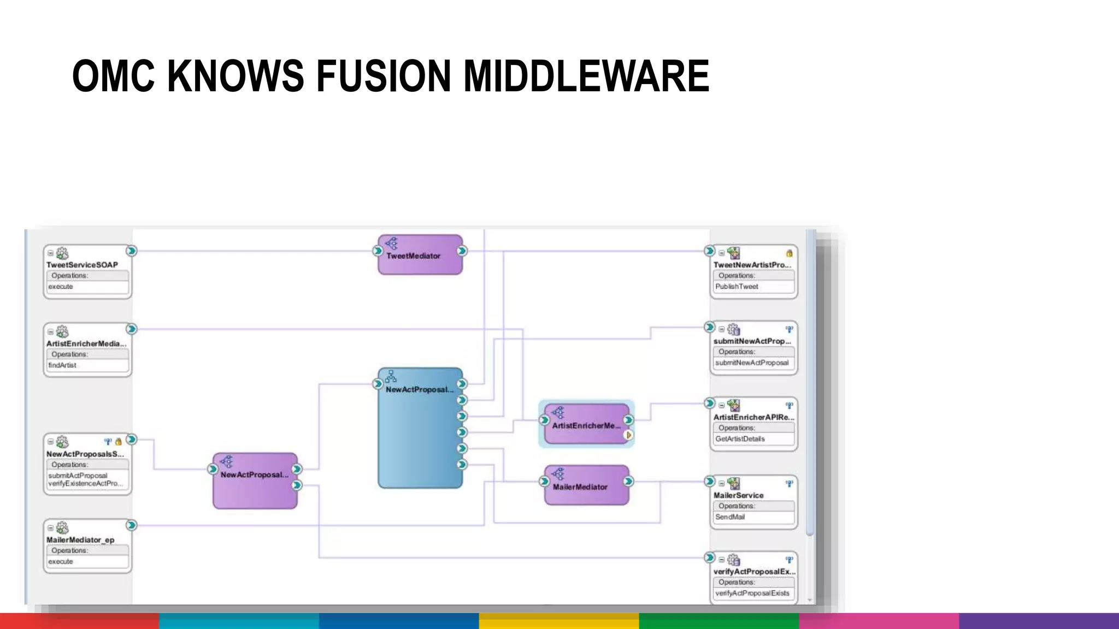Click the scroll-down arrow of the diagram
The image size is (1119, 629).
(x=810, y=600)
